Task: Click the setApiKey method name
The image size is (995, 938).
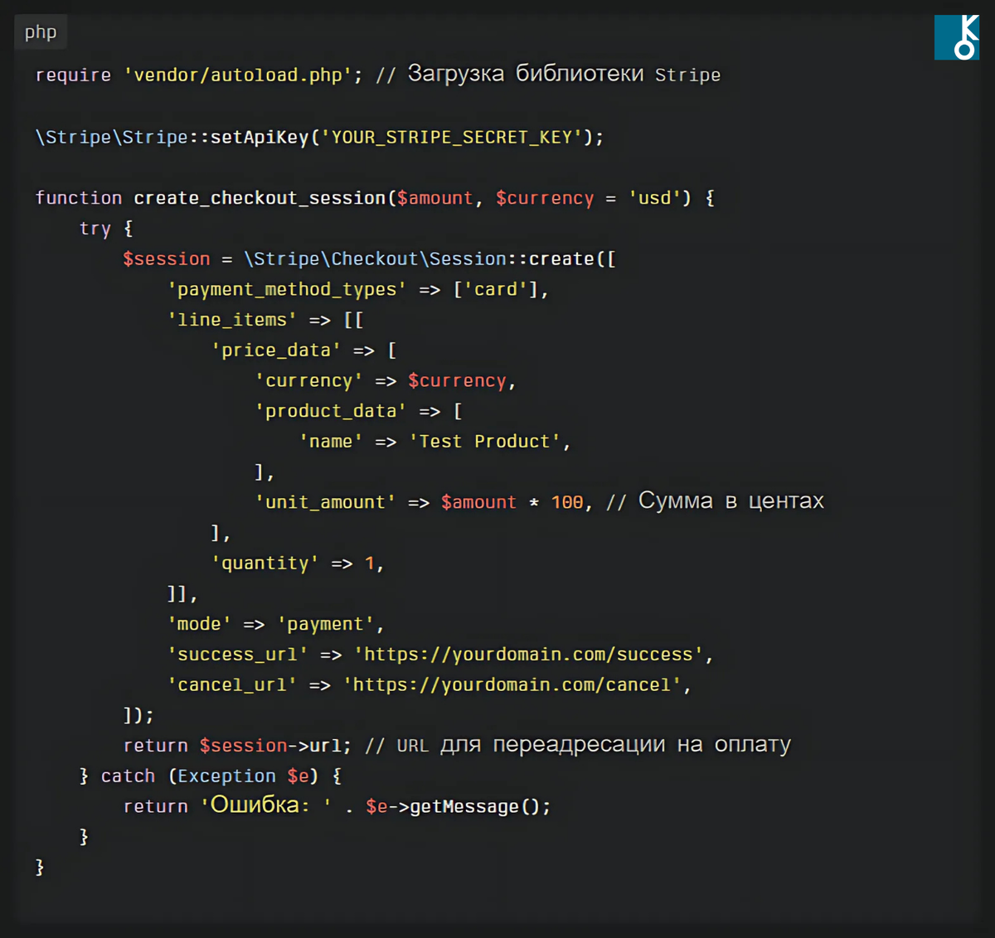Action: 260,137
